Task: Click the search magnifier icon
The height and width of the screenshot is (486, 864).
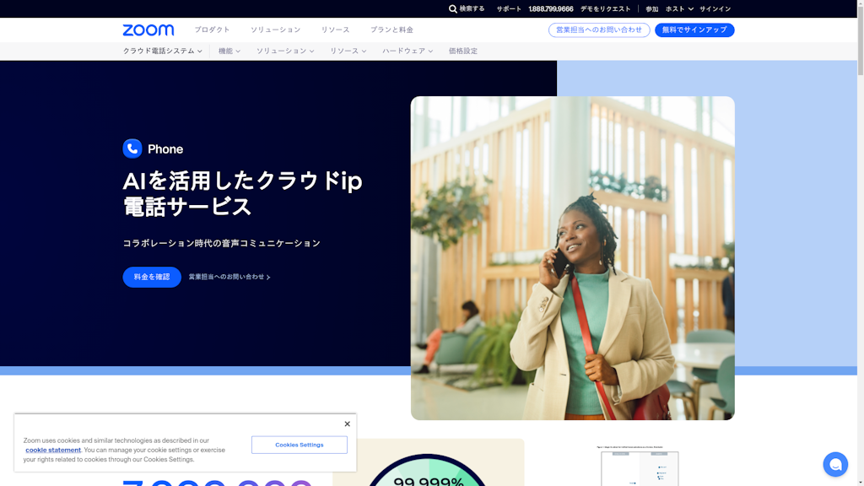Action: click(453, 9)
